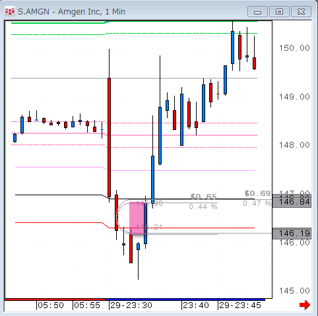Click the 0.44 % label
318x316 pixels.
203,206
